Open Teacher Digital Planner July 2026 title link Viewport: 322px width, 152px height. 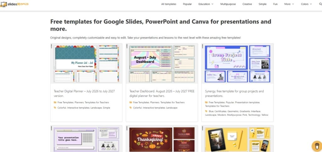coord(84,93)
